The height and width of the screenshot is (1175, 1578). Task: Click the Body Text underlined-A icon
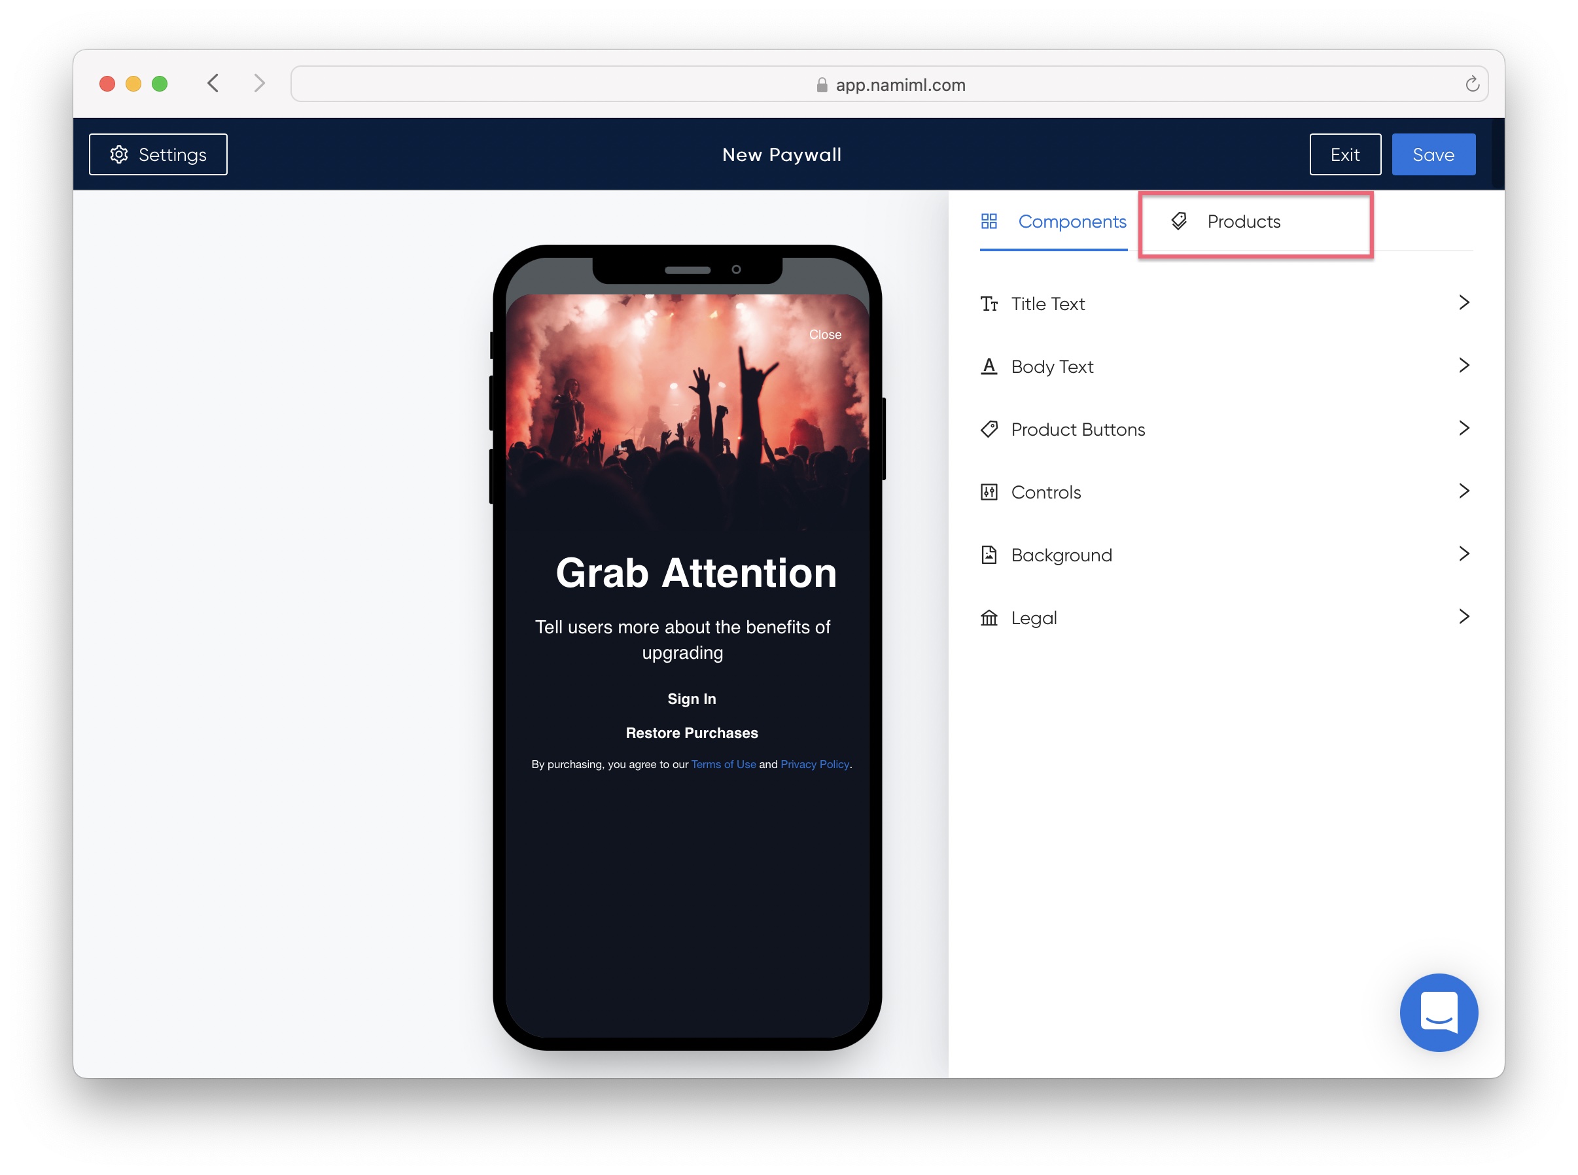989,367
